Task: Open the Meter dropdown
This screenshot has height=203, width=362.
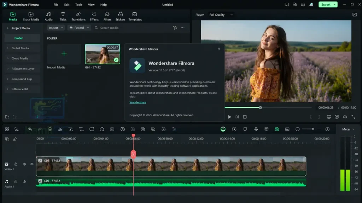Action: click(348, 129)
